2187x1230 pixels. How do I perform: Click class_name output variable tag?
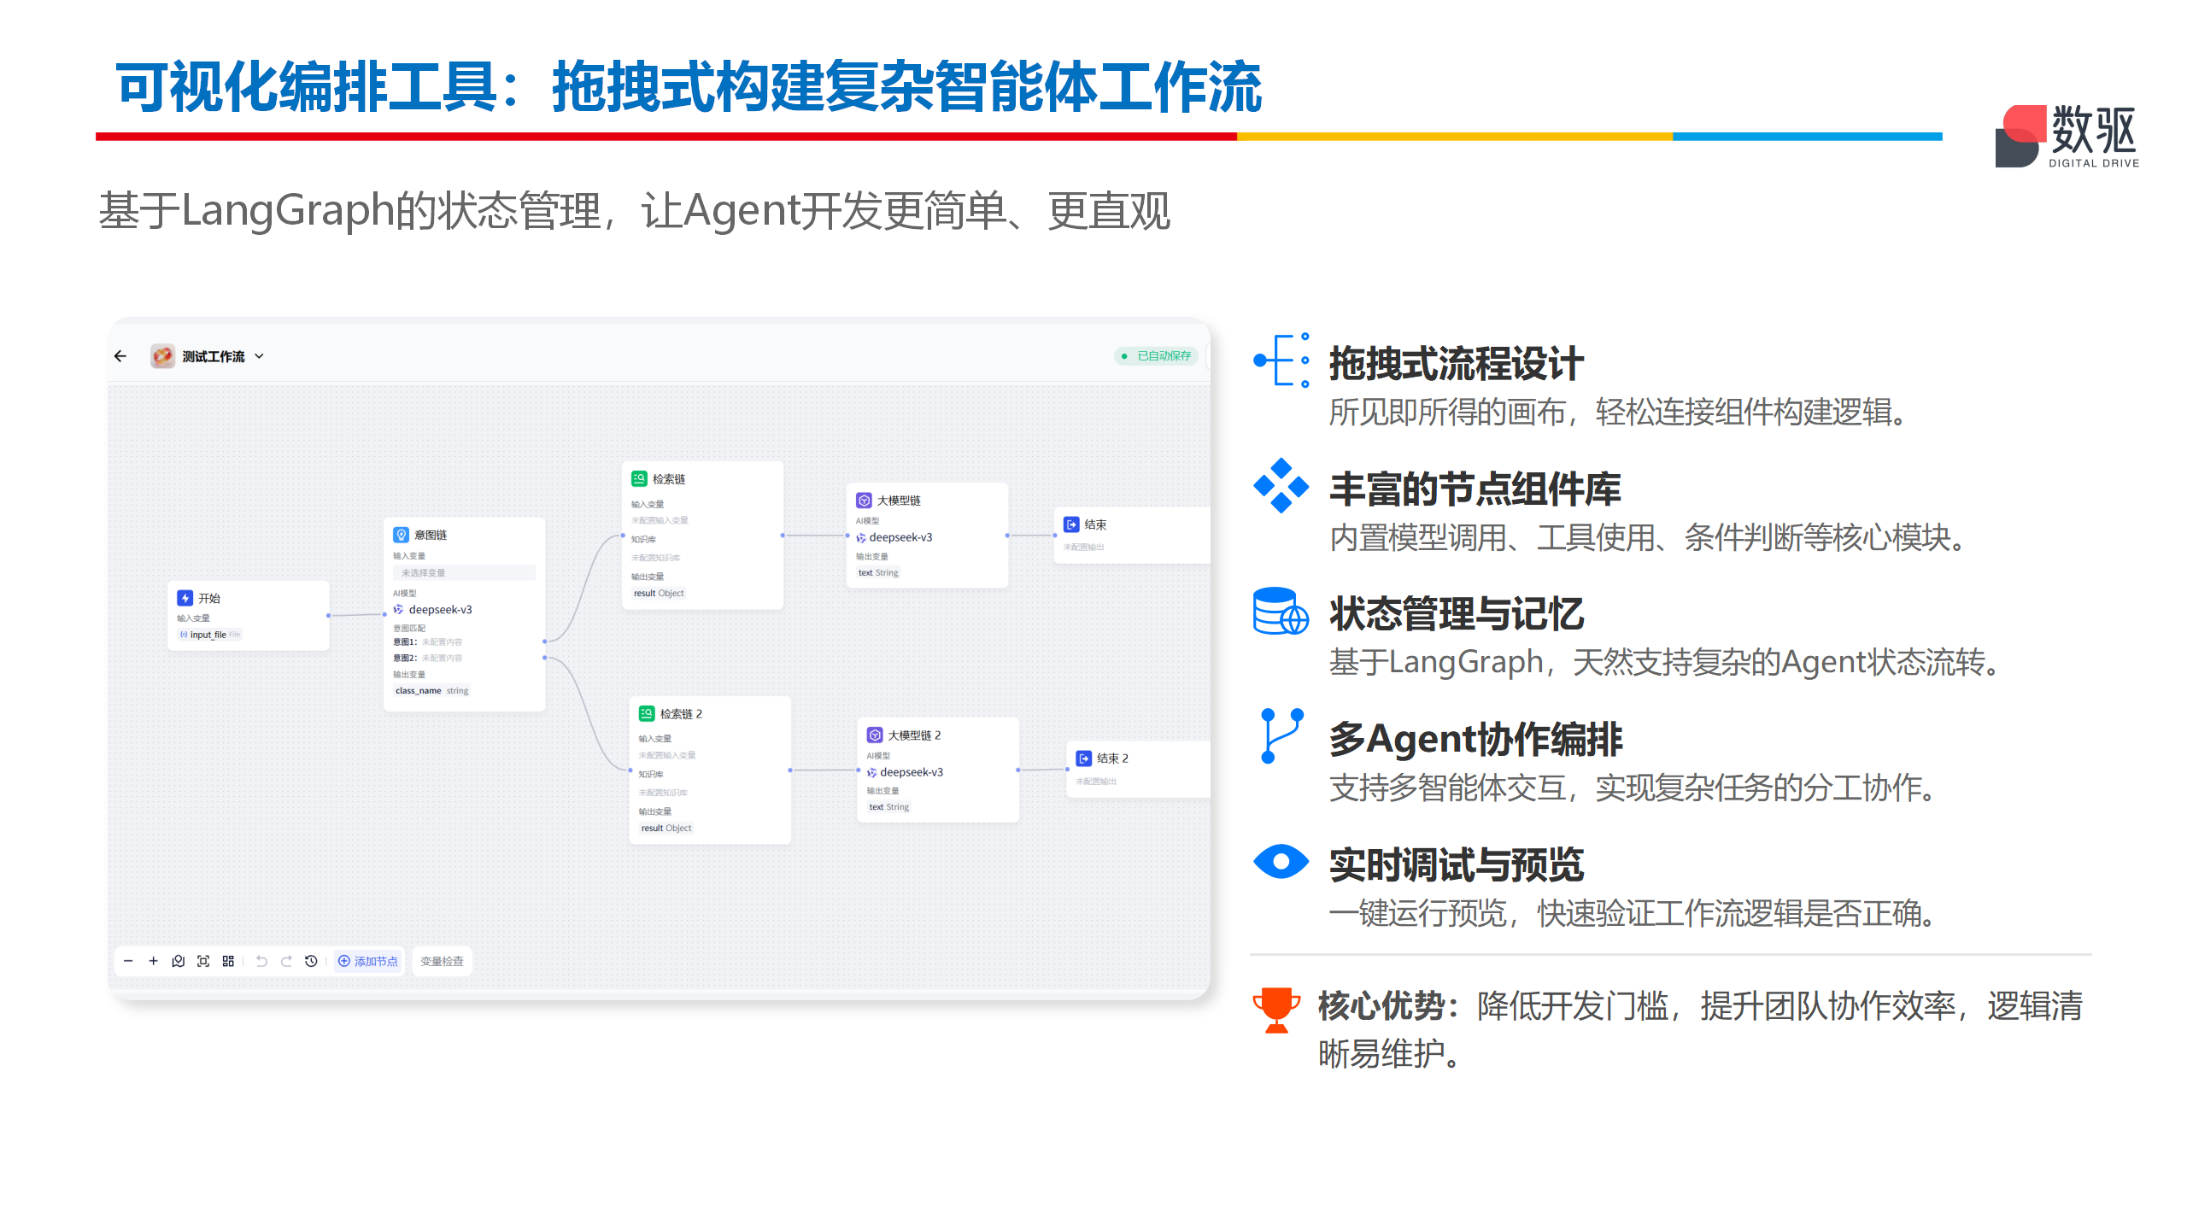431,691
